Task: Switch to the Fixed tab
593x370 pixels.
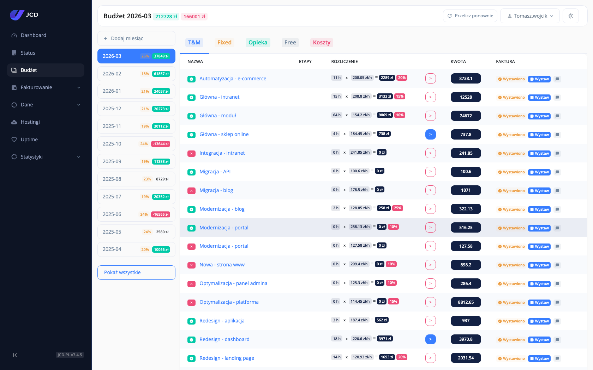Action: click(x=224, y=43)
